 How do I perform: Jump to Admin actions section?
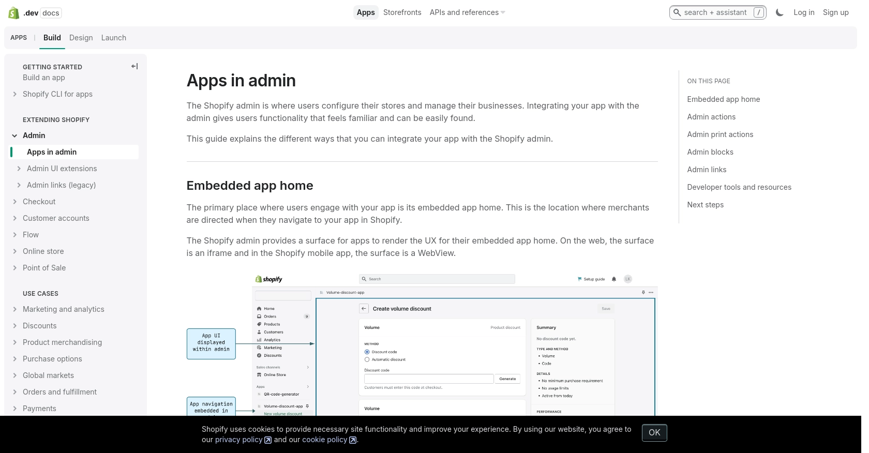tap(711, 117)
